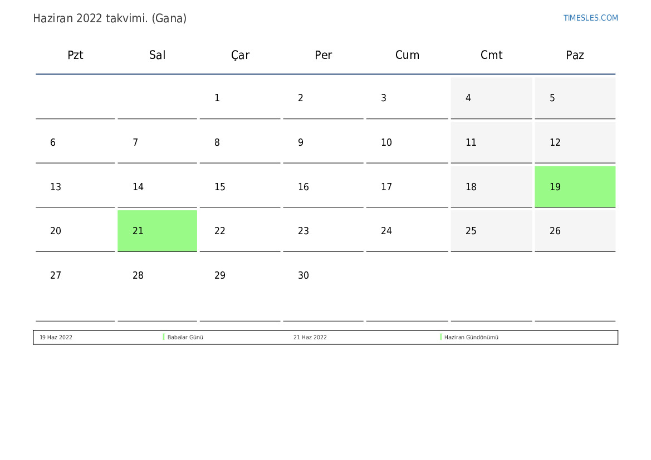Click the 21 Haz 2022 date label
This screenshot has height=460, width=651.
coord(310,337)
